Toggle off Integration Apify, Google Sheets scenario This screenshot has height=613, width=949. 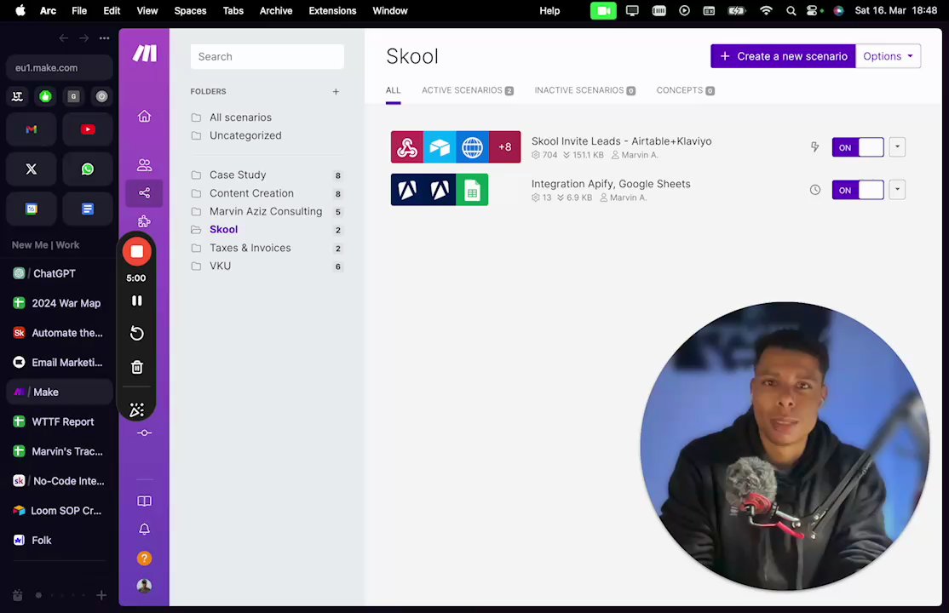click(x=858, y=190)
